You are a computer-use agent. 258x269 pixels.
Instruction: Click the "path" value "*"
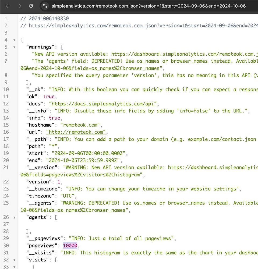point(53,146)
